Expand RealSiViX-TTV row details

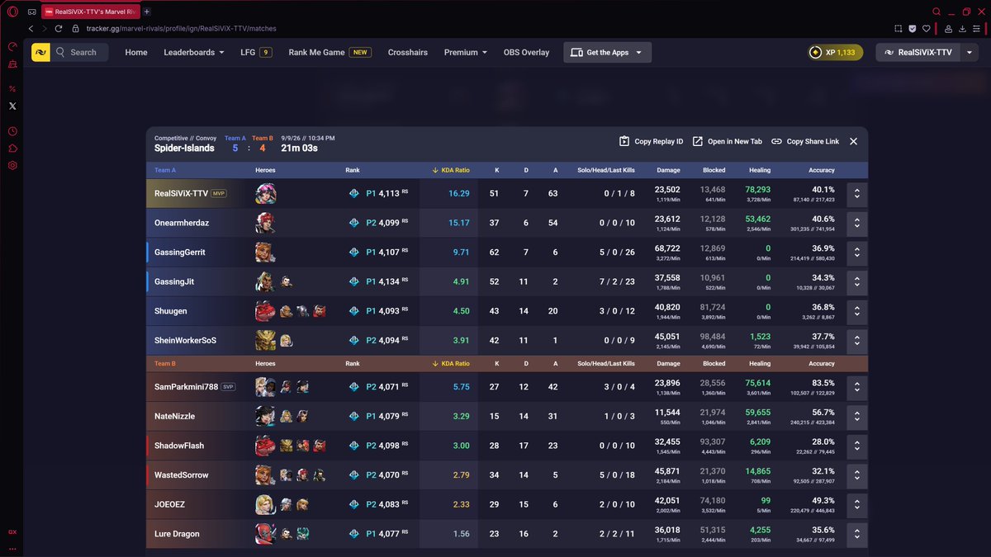pyautogui.click(x=857, y=194)
